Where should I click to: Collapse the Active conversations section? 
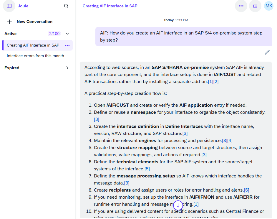tap(67, 34)
